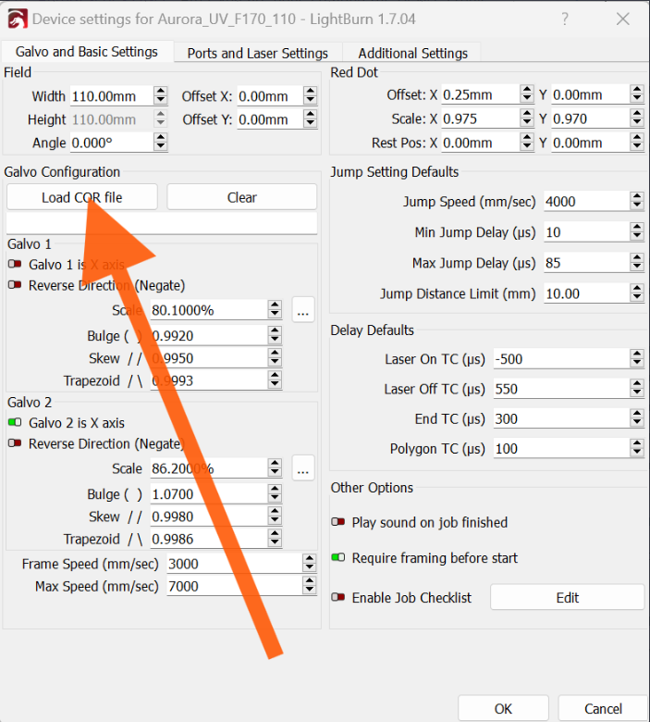Click the Polygon TC input field
The width and height of the screenshot is (650, 722).
click(x=559, y=449)
